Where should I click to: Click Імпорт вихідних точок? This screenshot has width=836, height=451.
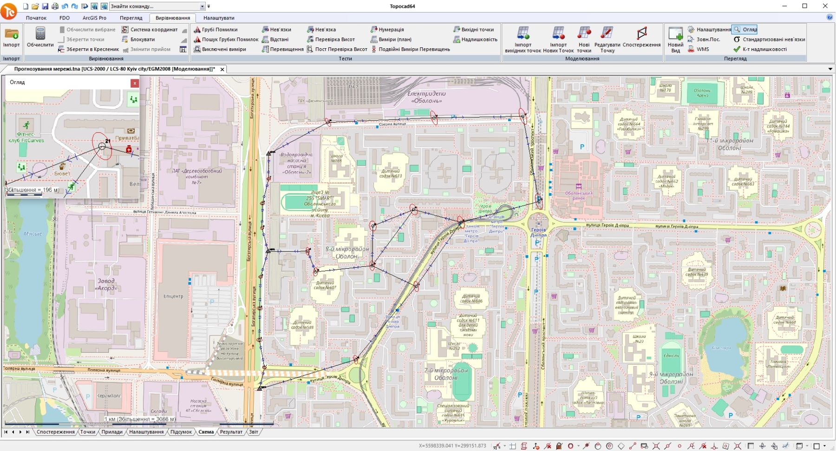point(523,40)
